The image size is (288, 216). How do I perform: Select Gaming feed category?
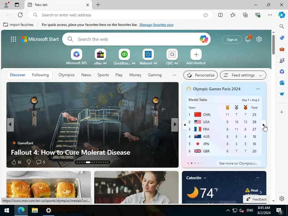tap(155, 75)
